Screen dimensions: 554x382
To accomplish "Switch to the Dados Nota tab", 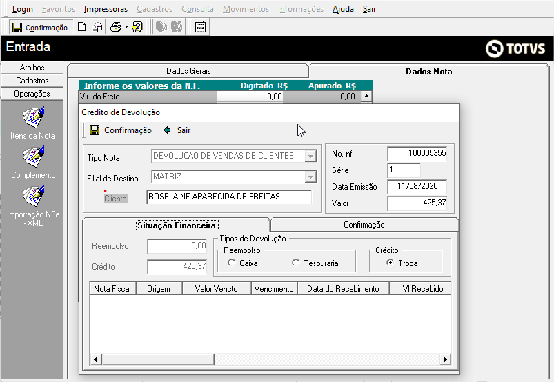I will 428,72.
